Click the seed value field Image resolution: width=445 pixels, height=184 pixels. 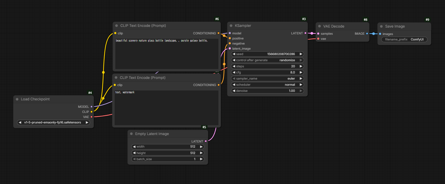tap(267, 54)
